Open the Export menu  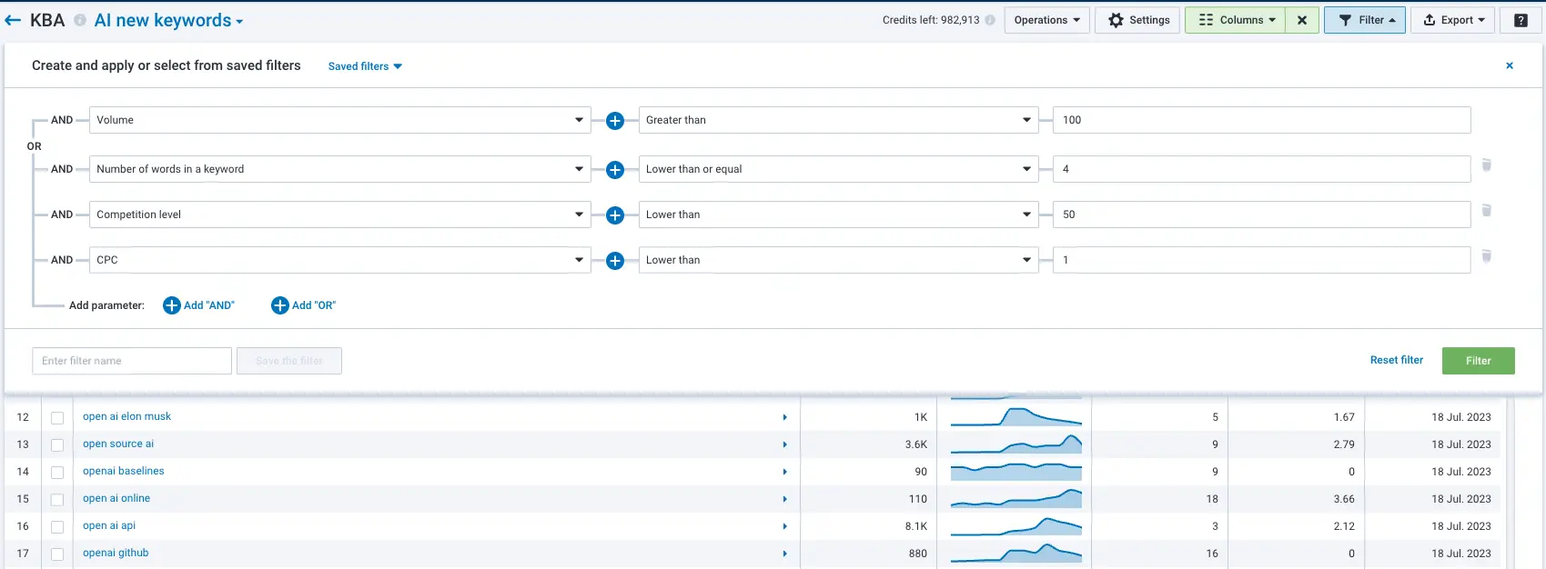(x=1452, y=20)
